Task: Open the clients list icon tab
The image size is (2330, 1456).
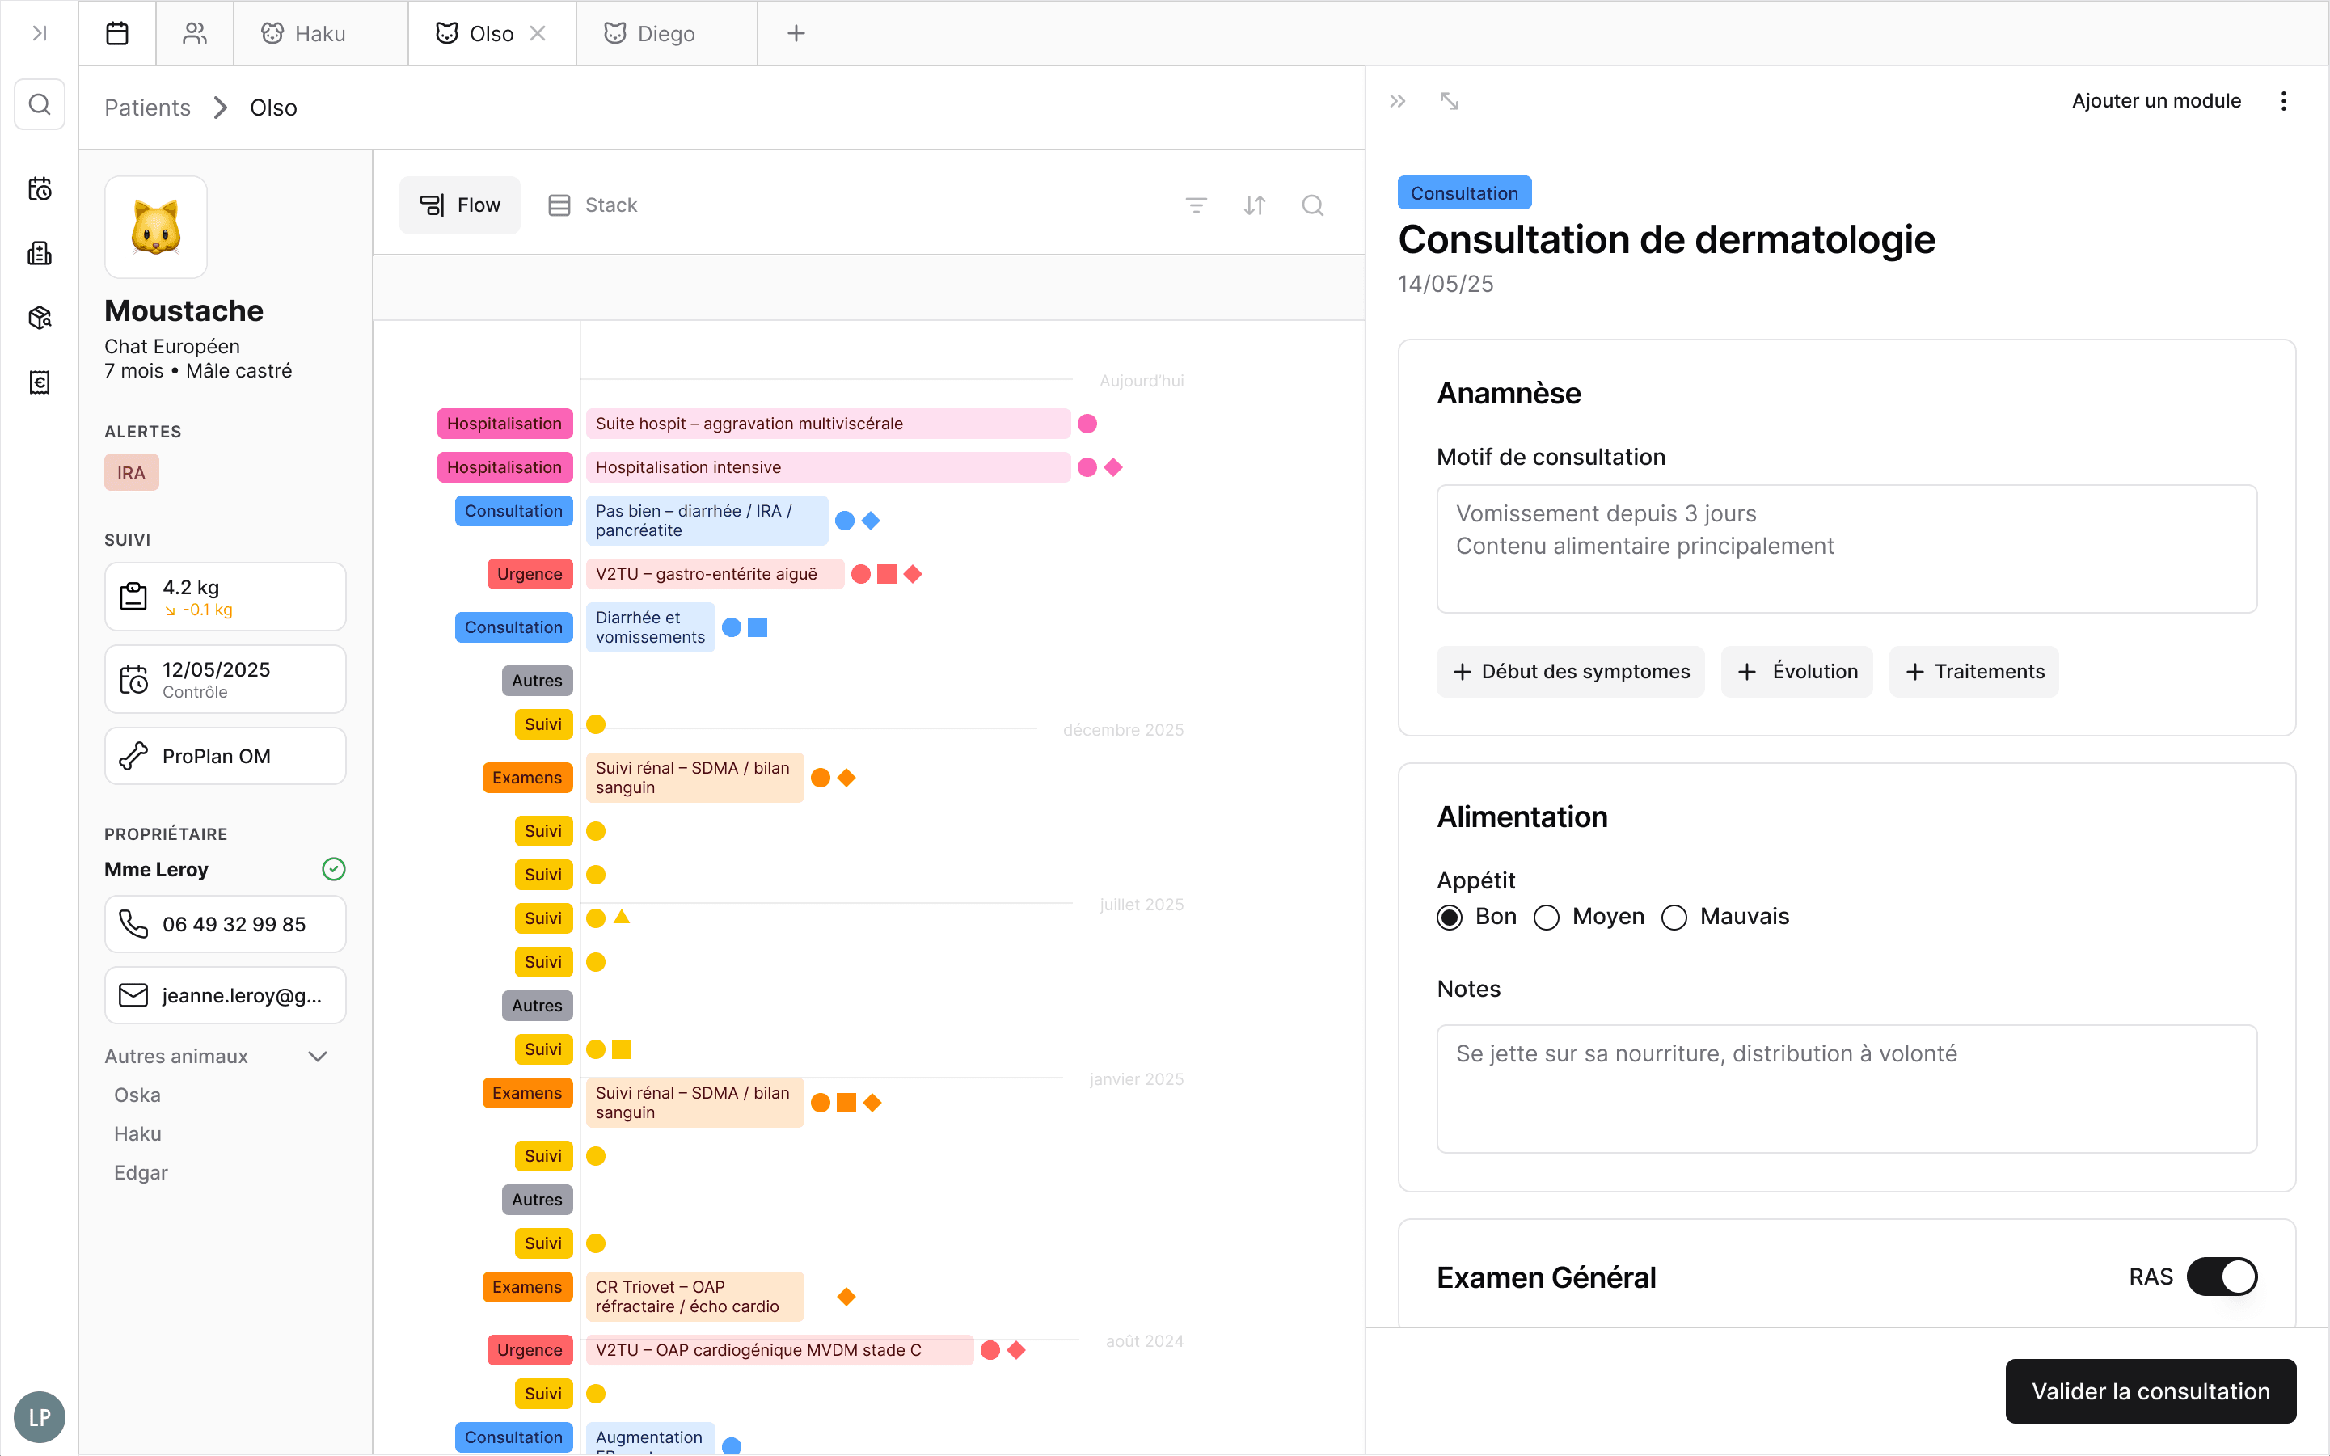Action: pos(195,34)
